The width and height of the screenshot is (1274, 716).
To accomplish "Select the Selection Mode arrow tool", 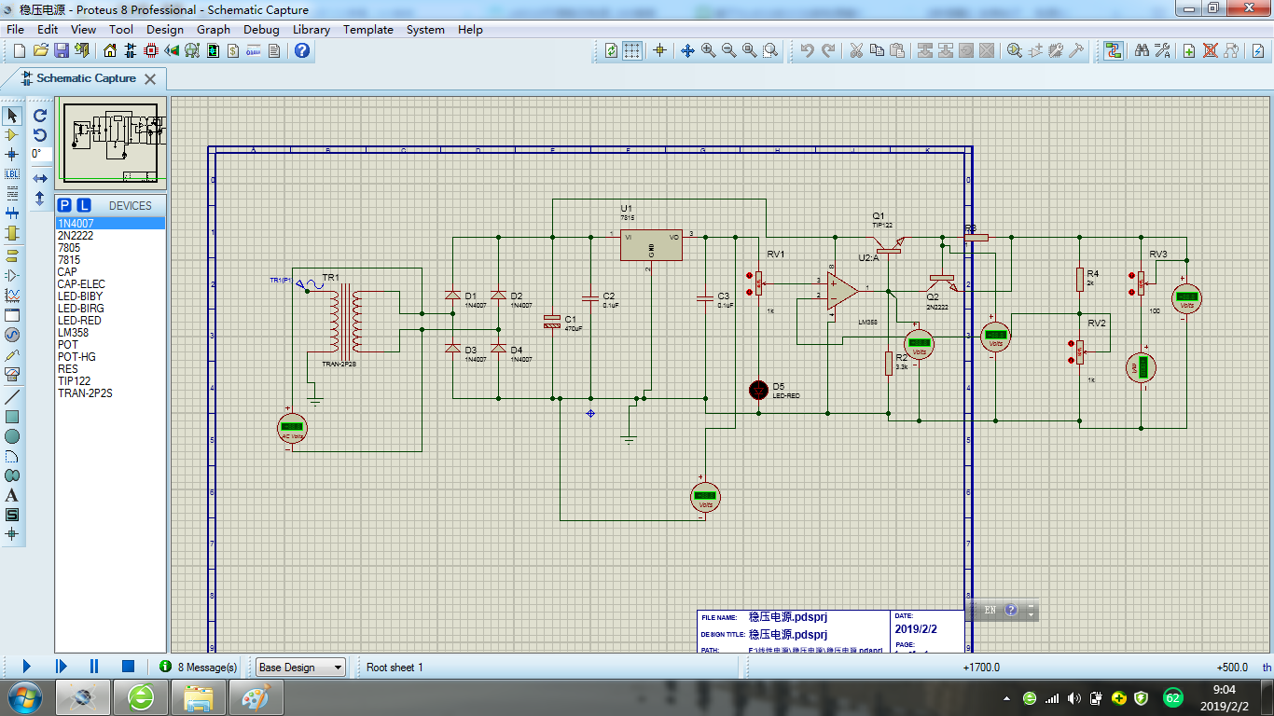I will tap(12, 116).
